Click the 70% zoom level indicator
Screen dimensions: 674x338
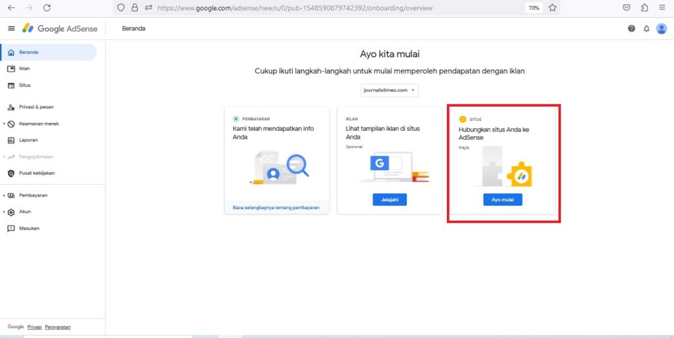tap(533, 8)
